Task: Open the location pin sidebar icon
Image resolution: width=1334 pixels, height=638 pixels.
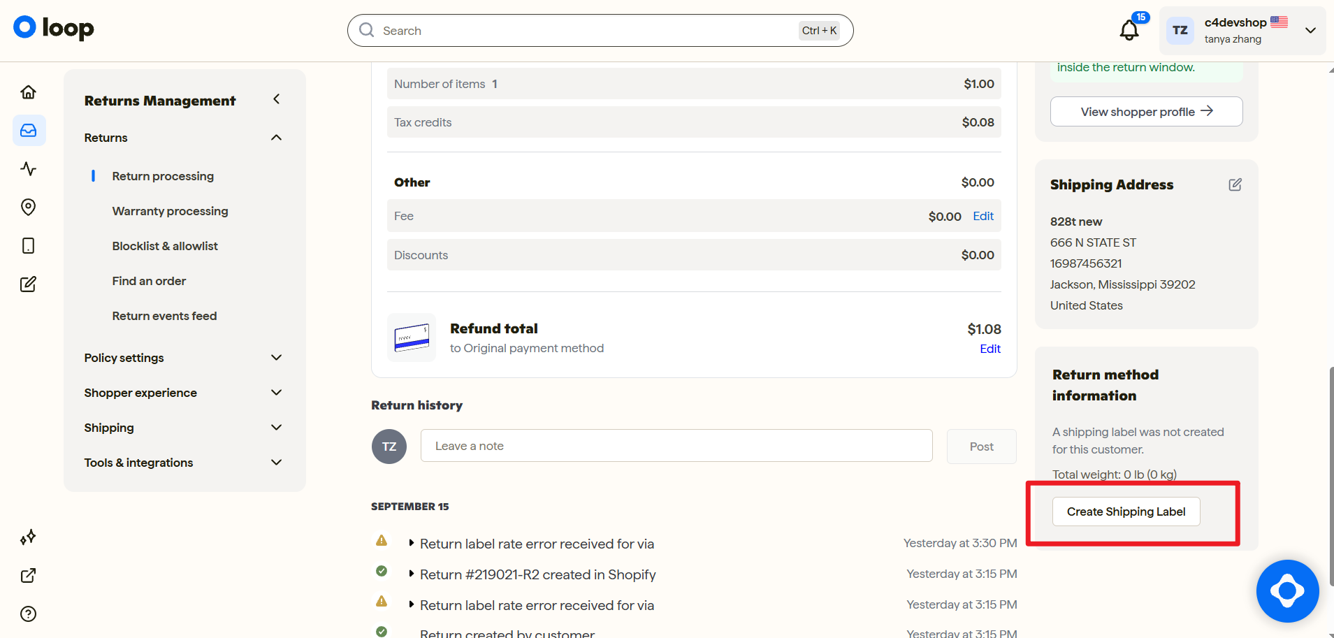Action: coord(29,207)
